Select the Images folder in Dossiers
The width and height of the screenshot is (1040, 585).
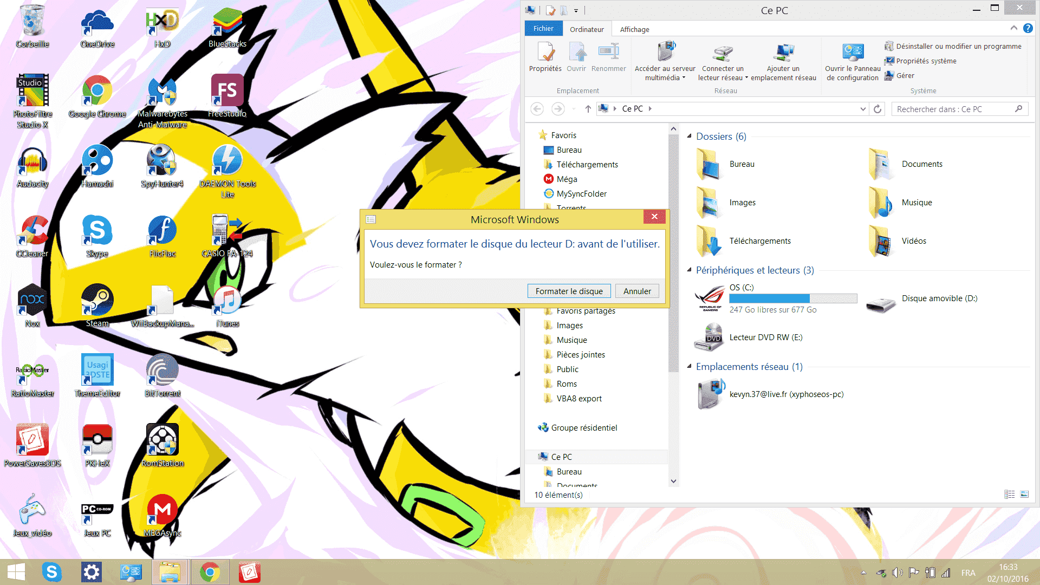(x=726, y=203)
